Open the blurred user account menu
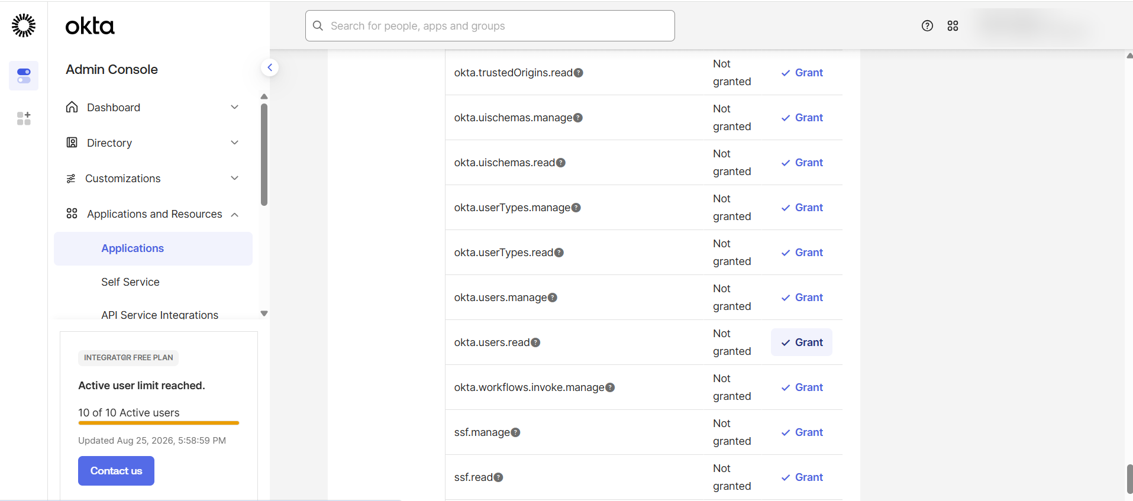This screenshot has height=501, width=1133. coord(1035,25)
